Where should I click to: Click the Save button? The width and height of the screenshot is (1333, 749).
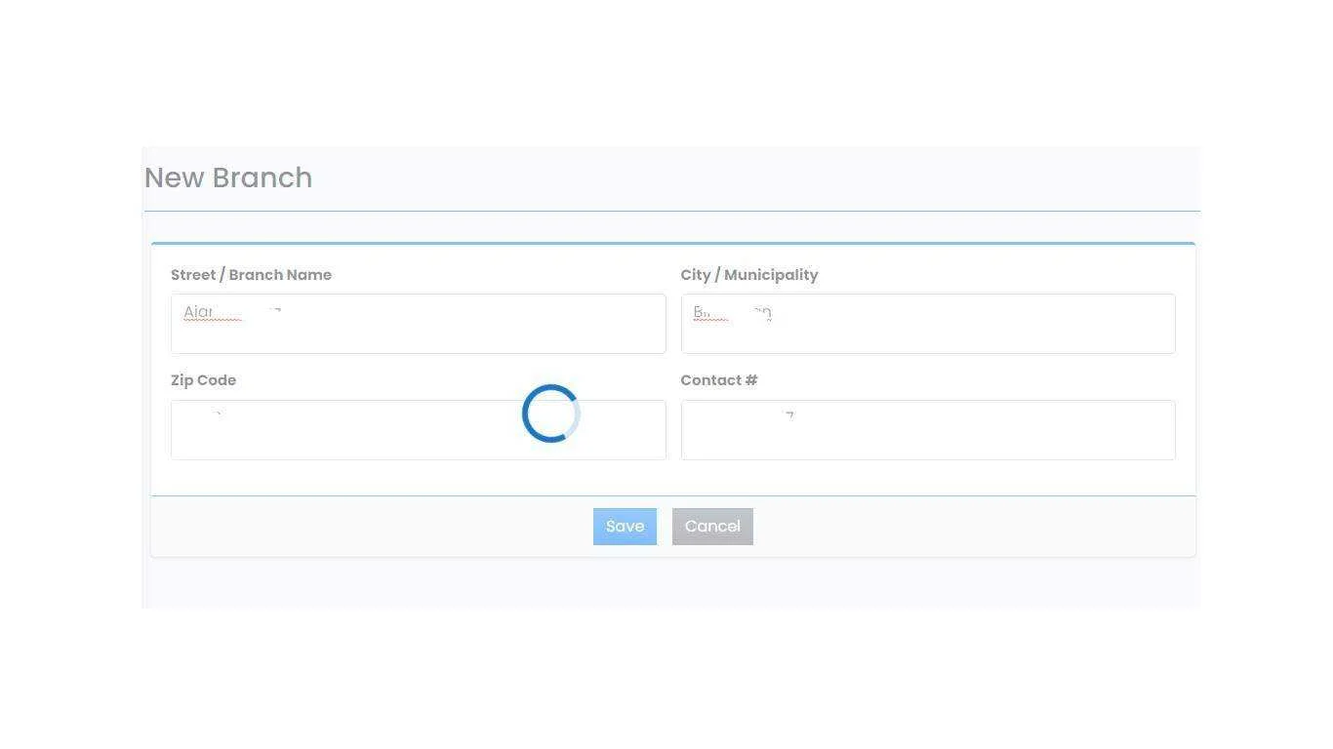(625, 527)
